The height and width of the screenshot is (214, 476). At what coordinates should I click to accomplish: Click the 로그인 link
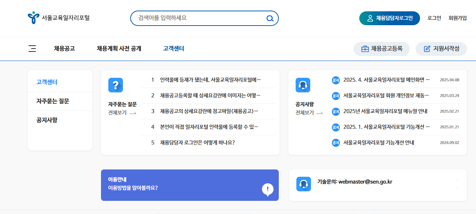click(x=434, y=18)
